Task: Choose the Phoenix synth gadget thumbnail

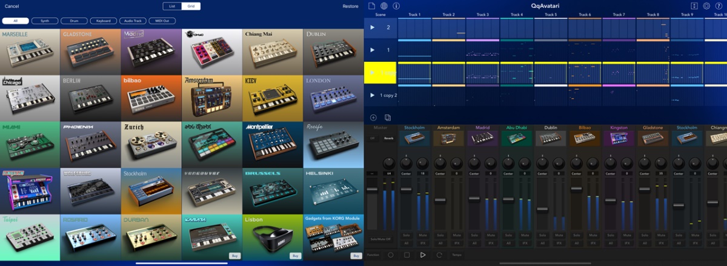Action: pos(91,145)
